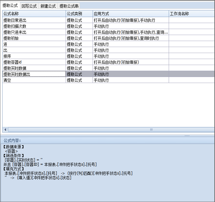Screen dimensions: 215x202
Task: Sort by 公式名称 column header
Action: point(34,14)
